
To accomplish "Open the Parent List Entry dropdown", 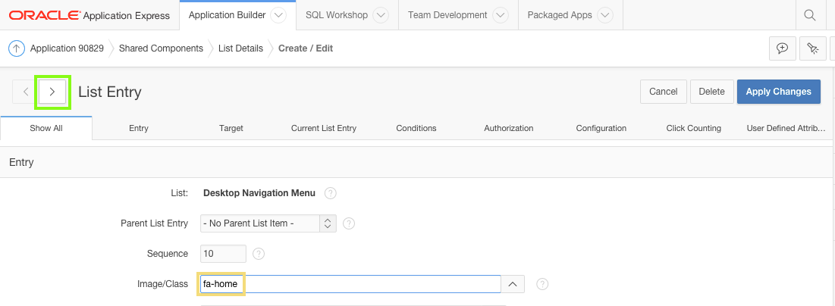I will click(268, 223).
